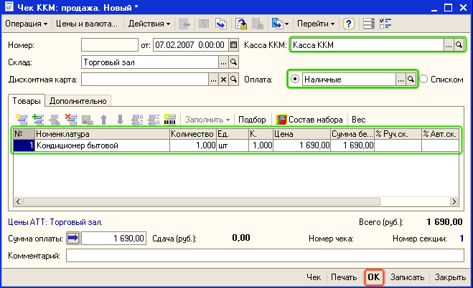This screenshot has height=288, width=473.
Task: Click the cancel posting icon
Action: [258, 24]
